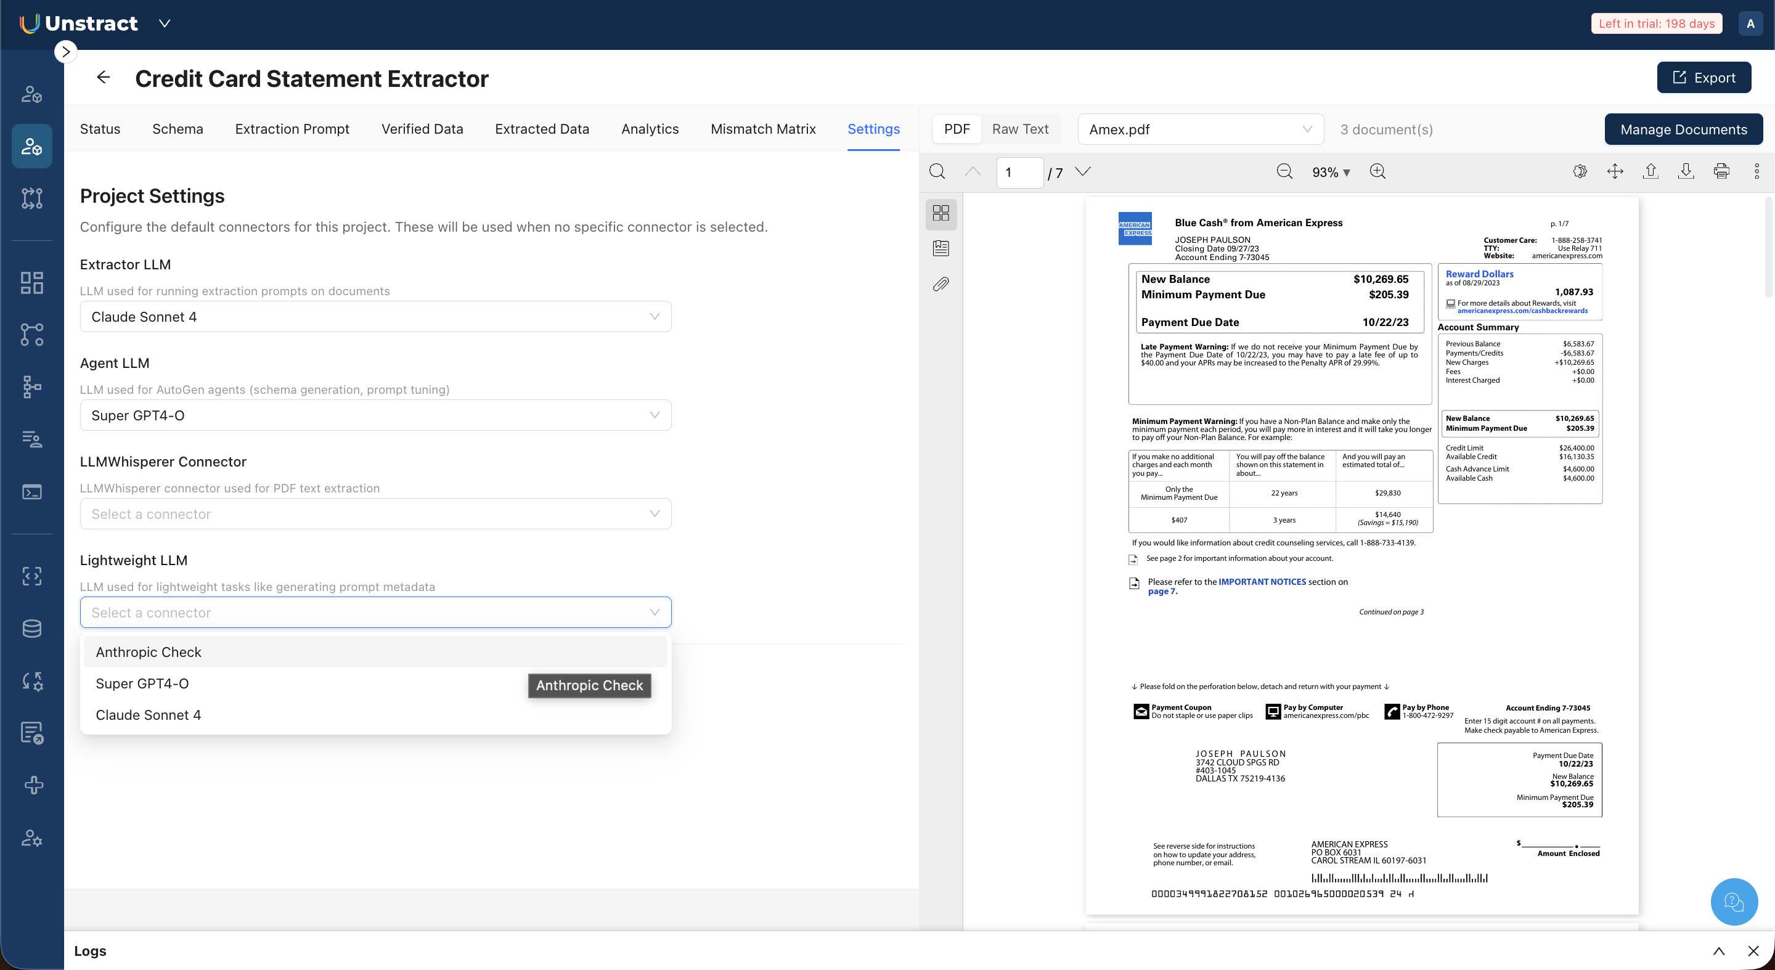Open the Extractor LLM dropdown

[375, 317]
